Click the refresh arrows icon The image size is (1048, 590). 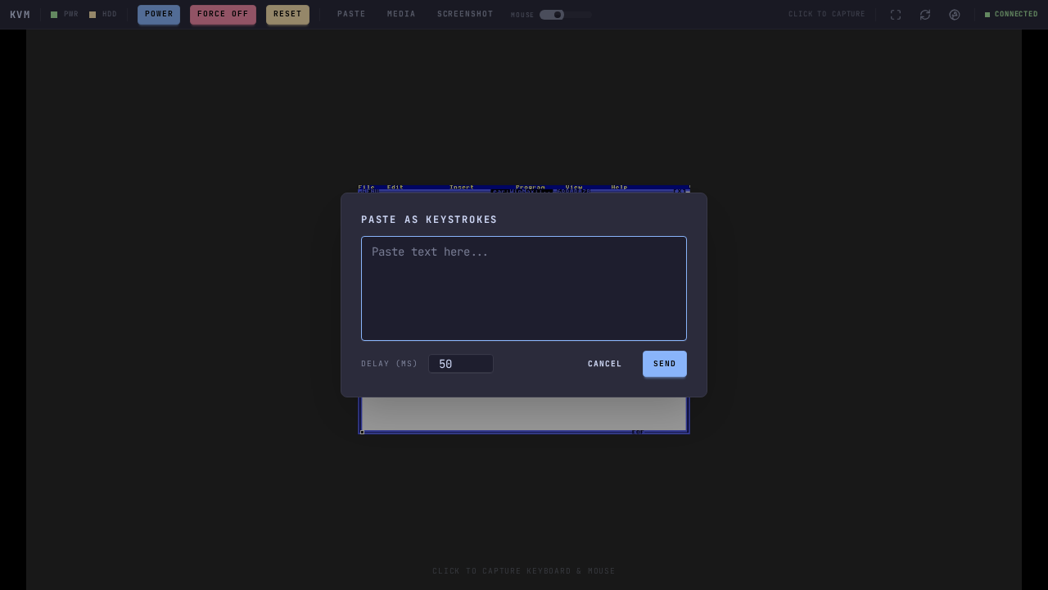[x=925, y=15]
